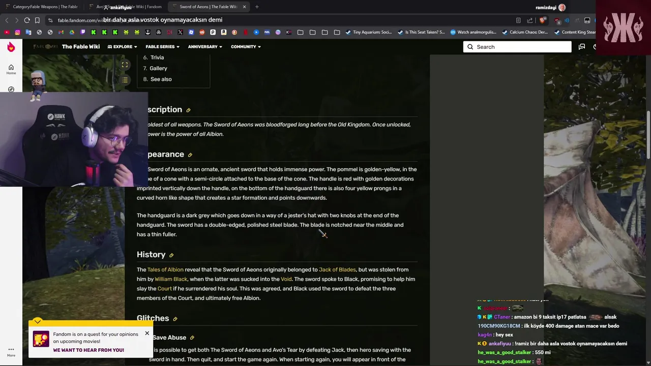Open the wiki discussions icon
The image size is (651, 366).
coord(582,47)
